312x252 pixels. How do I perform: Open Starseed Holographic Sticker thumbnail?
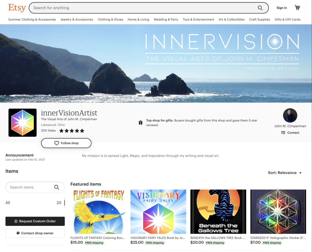pos(278,211)
